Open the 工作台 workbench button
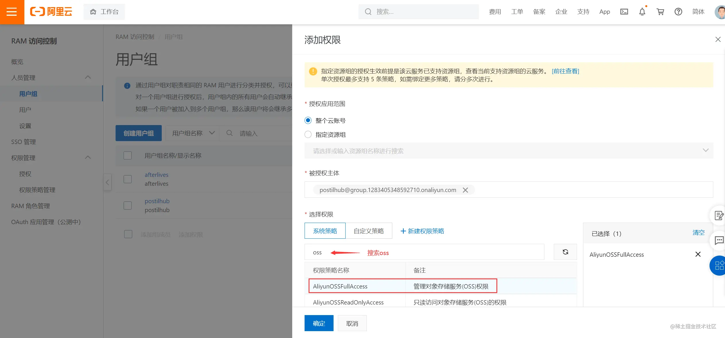Image resolution: width=725 pixels, height=338 pixels. click(104, 12)
